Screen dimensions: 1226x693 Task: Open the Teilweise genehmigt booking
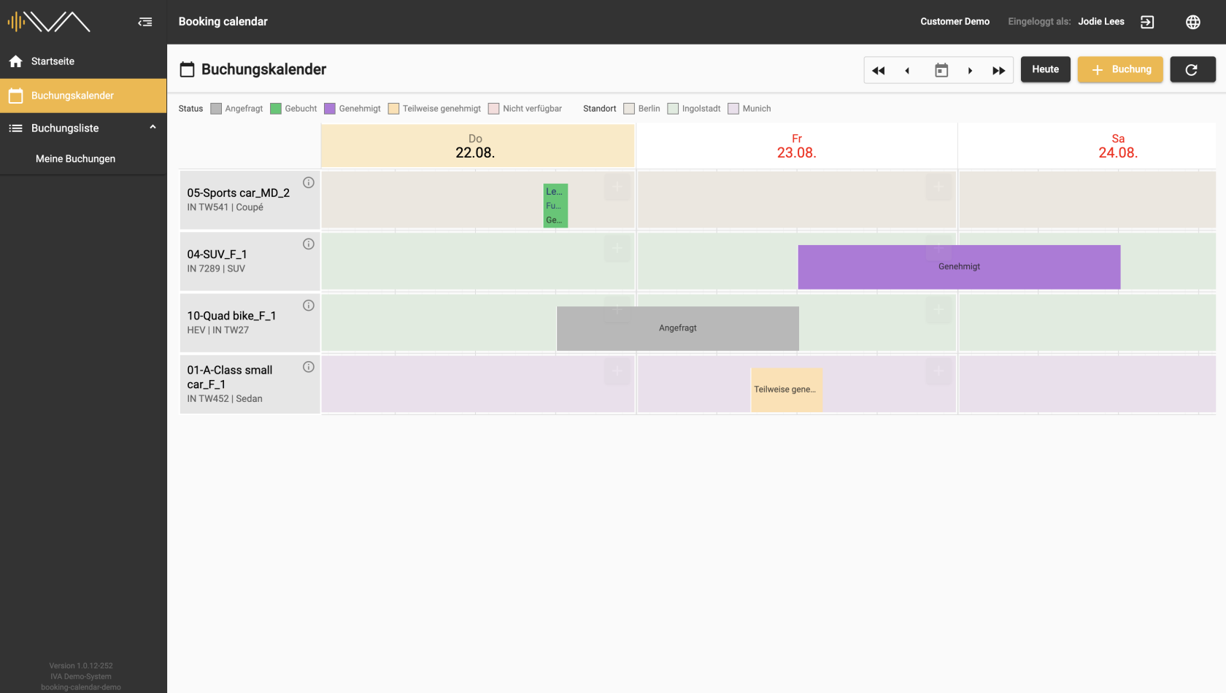[787, 390]
